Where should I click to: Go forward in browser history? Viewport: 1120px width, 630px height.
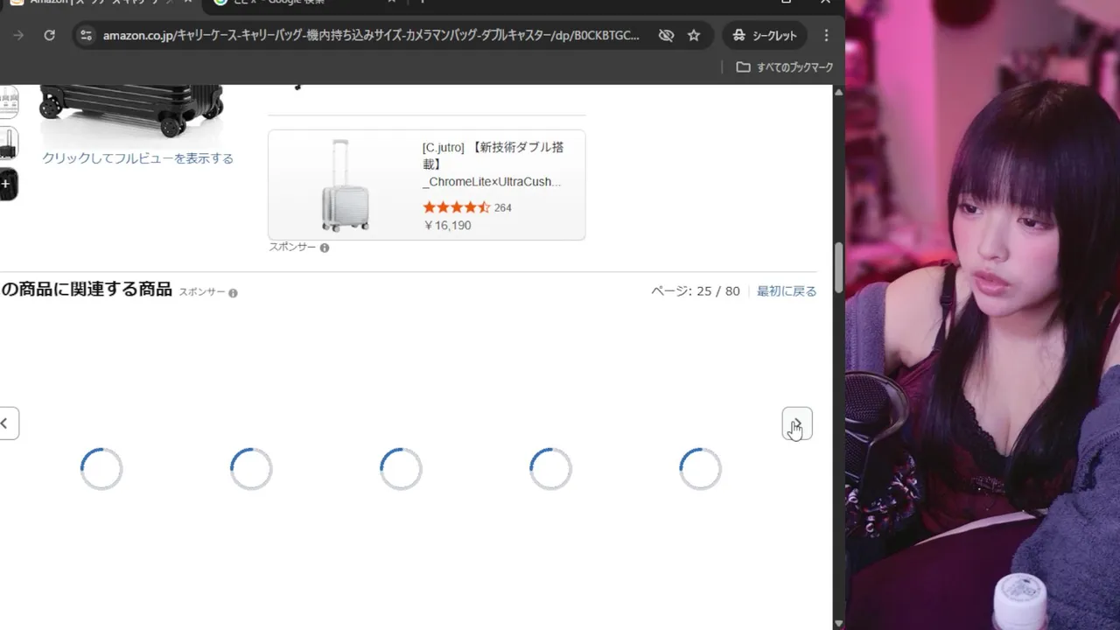pos(18,35)
